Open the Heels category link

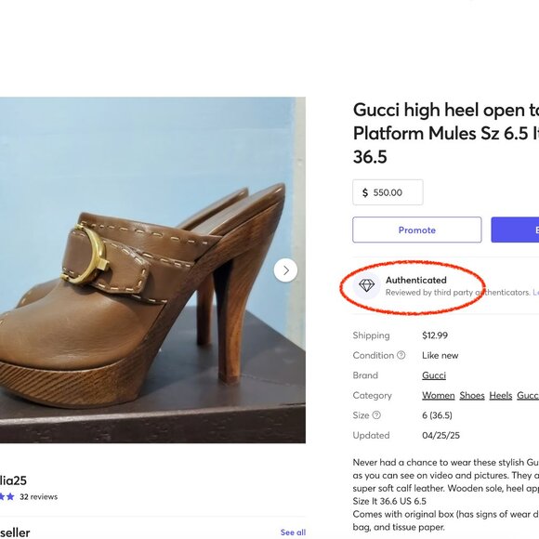[x=501, y=395]
